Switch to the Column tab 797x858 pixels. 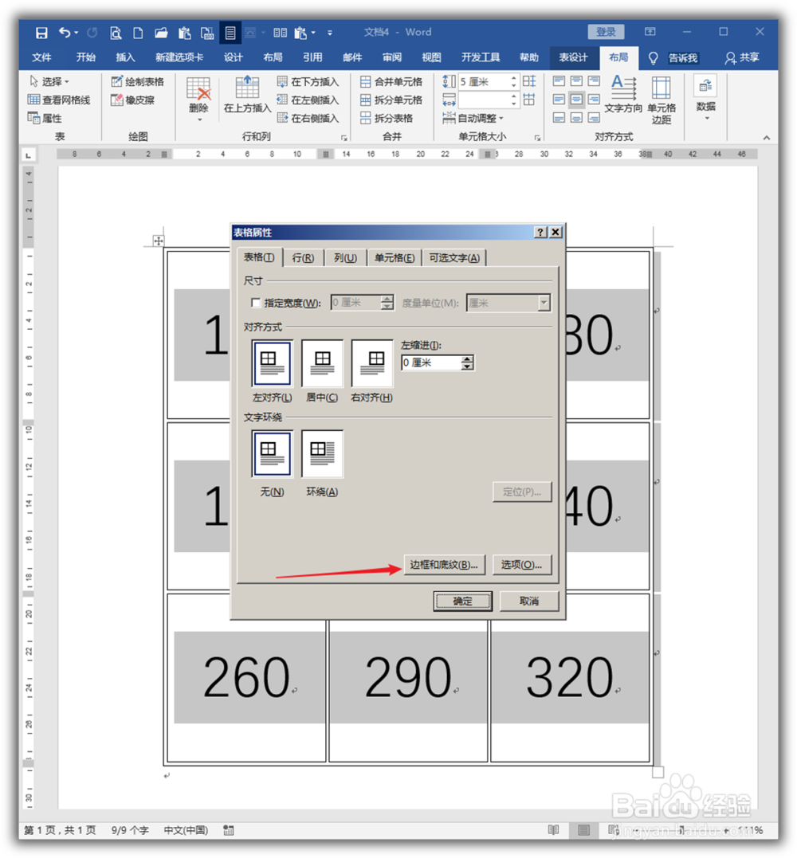tap(345, 258)
